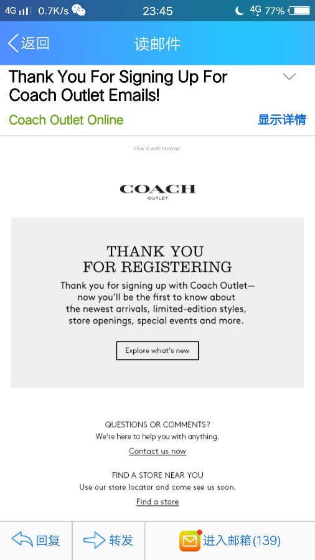Screen dimensions: 315x560
Task: Select the 回复 reply tab
Action: point(35,541)
